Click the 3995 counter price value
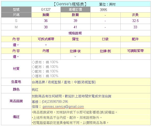 (103, 10)
